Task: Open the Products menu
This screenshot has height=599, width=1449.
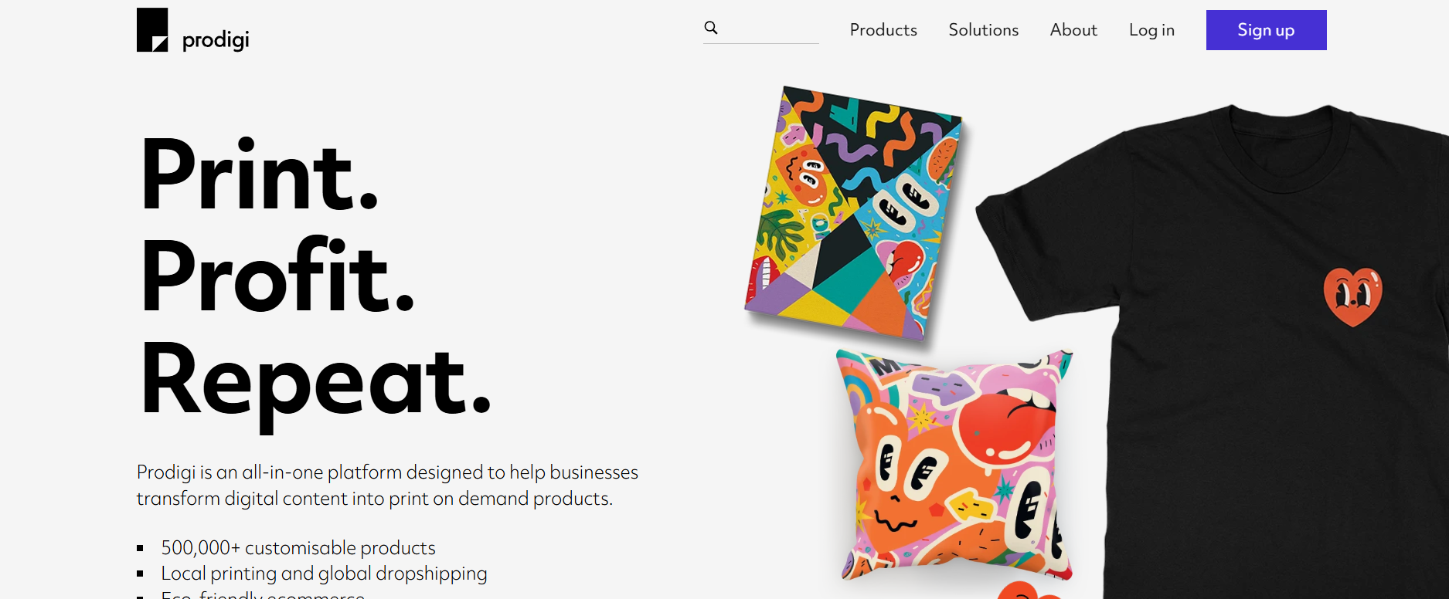Action: (x=883, y=30)
